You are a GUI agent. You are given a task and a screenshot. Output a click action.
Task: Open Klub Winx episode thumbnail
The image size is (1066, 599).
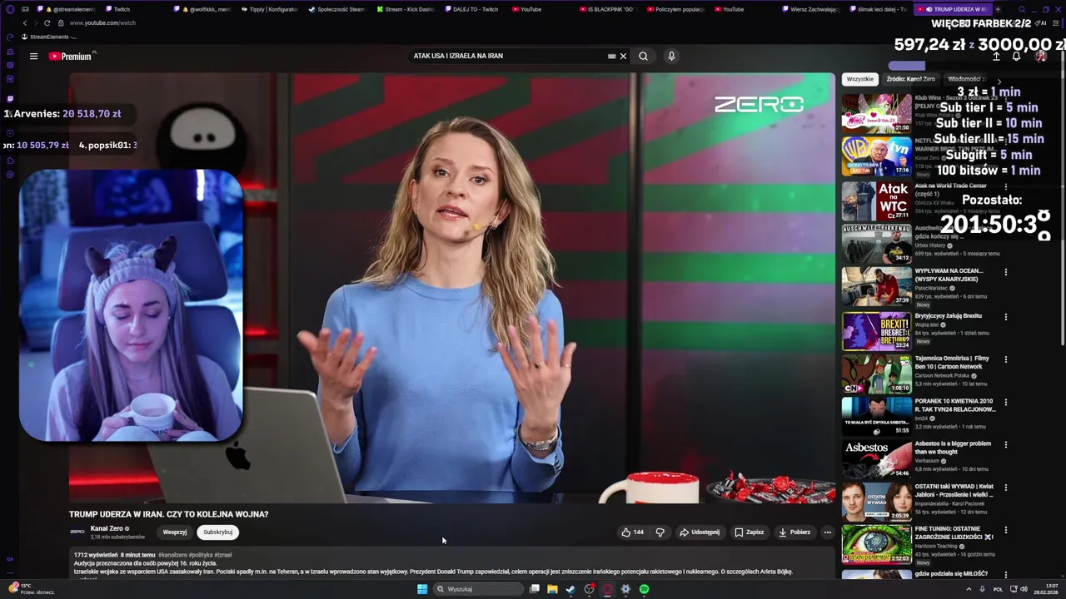pyautogui.click(x=876, y=113)
